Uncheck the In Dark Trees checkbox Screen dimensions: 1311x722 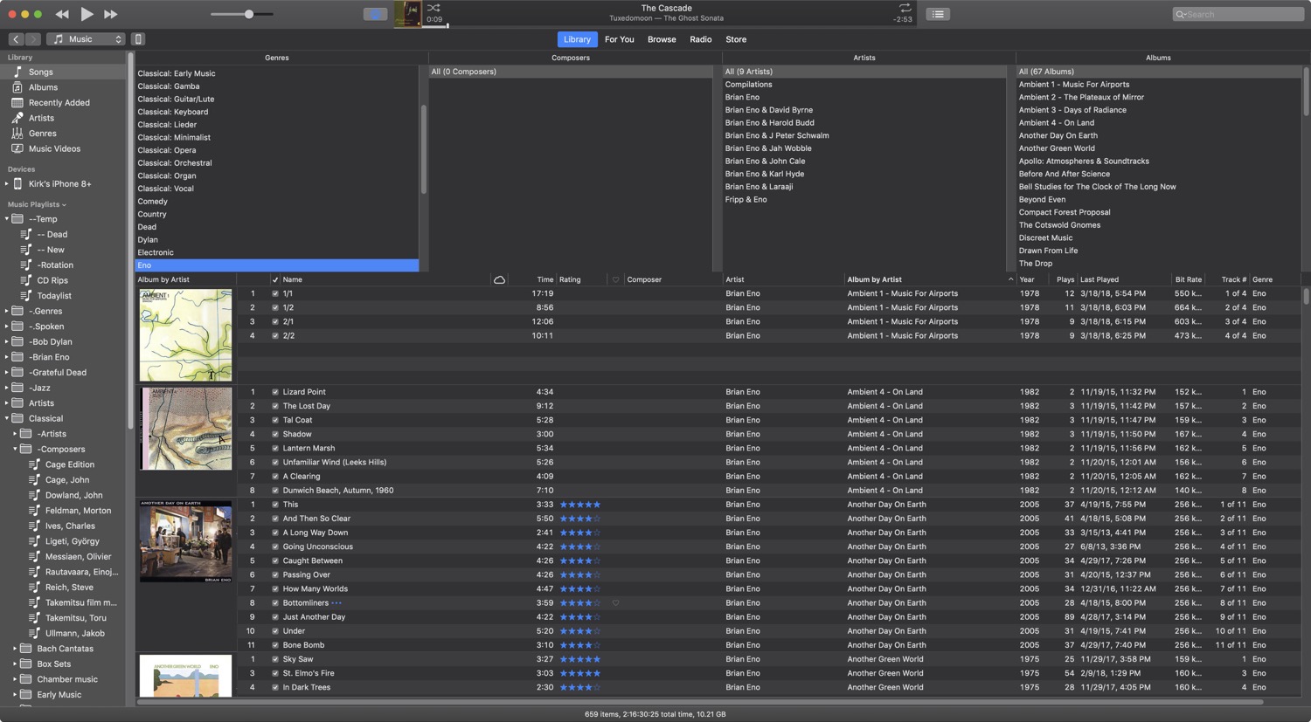click(275, 688)
